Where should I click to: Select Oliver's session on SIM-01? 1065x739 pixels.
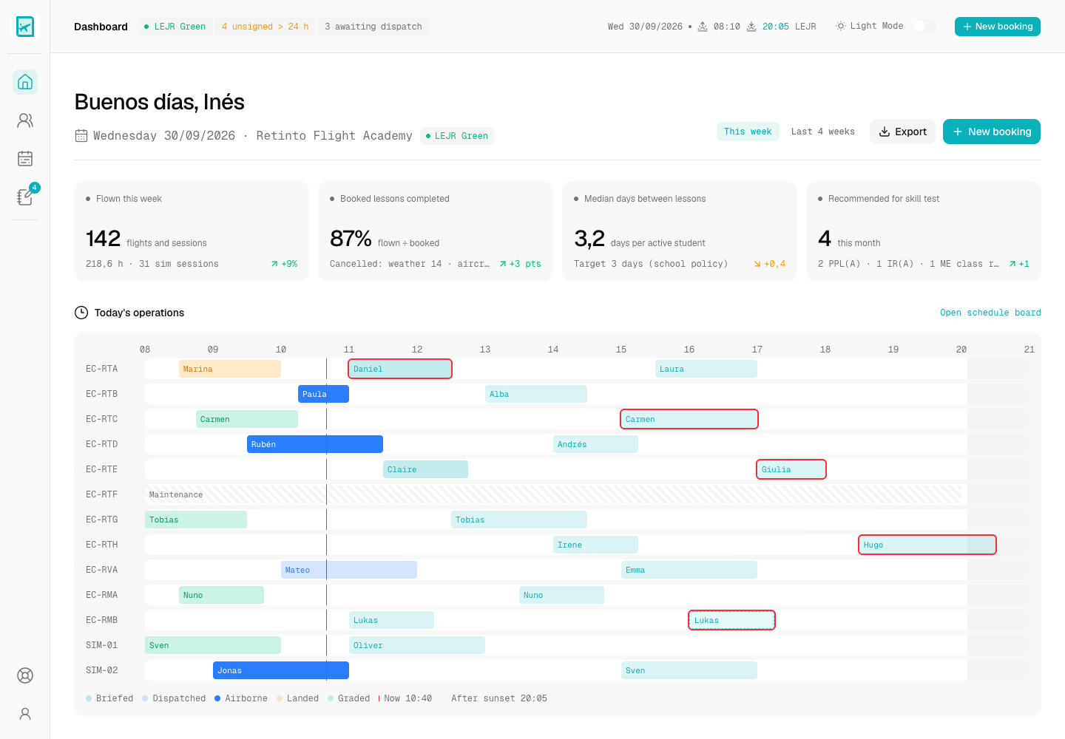[417, 645]
